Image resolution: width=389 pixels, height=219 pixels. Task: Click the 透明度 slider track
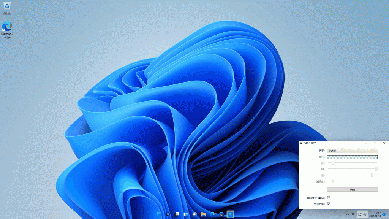[353, 181]
